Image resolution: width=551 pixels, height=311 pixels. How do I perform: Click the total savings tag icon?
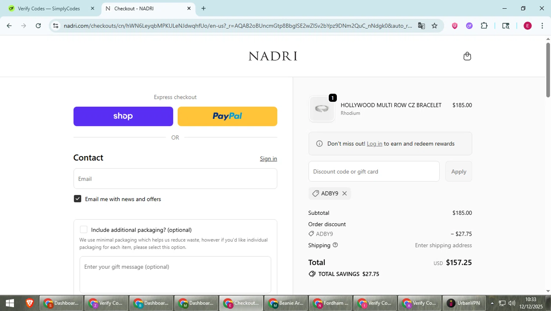tap(312, 274)
